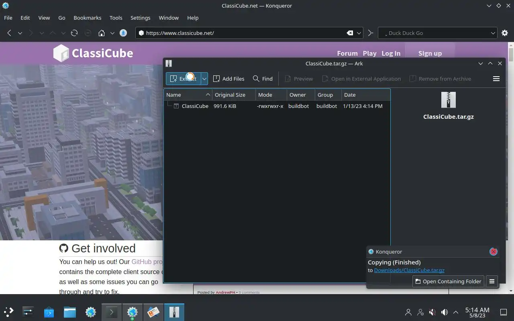Click the ClassiCube logo on webpage
514x321 pixels.
pos(93,53)
